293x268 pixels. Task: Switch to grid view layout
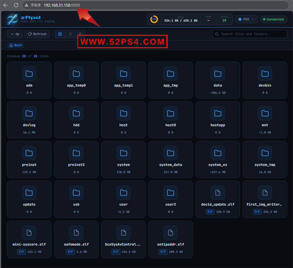coord(60,34)
